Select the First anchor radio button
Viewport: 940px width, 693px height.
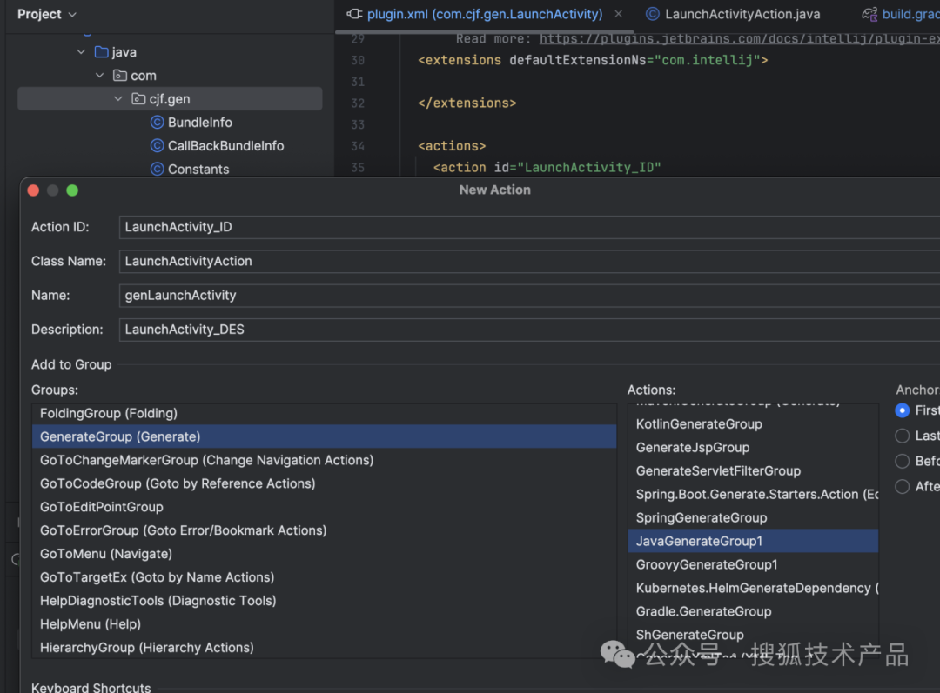[902, 410]
